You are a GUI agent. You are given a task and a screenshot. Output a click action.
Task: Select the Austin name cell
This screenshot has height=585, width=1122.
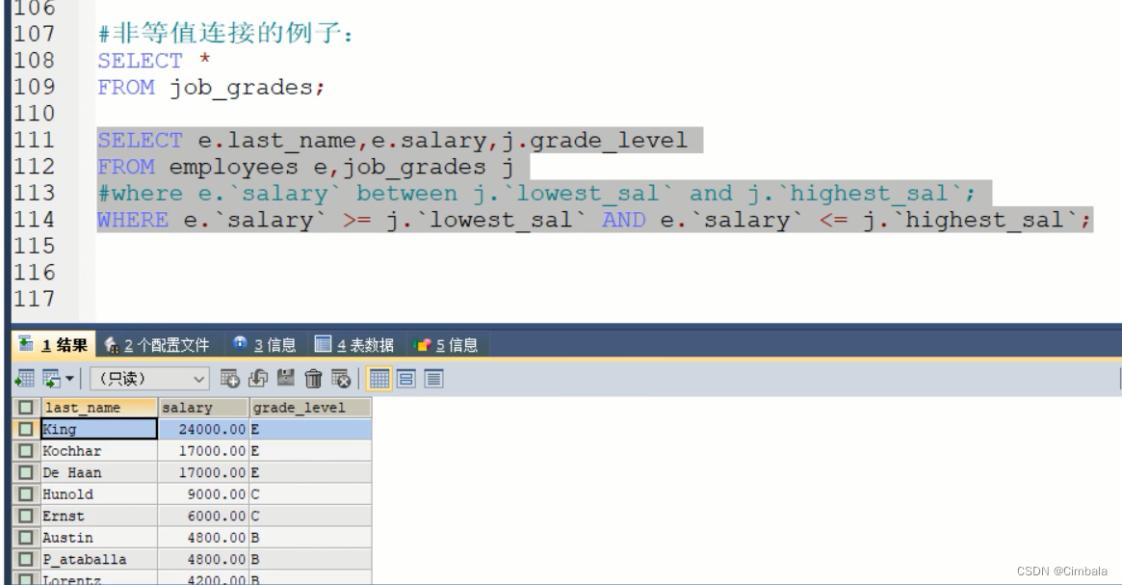(x=99, y=537)
